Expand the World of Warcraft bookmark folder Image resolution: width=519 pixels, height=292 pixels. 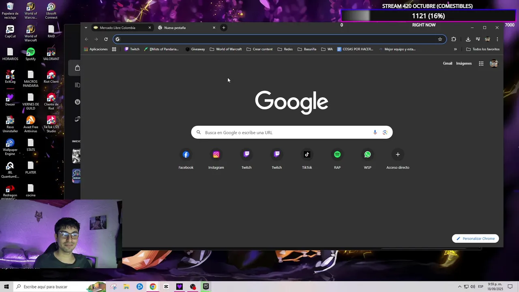point(225,49)
